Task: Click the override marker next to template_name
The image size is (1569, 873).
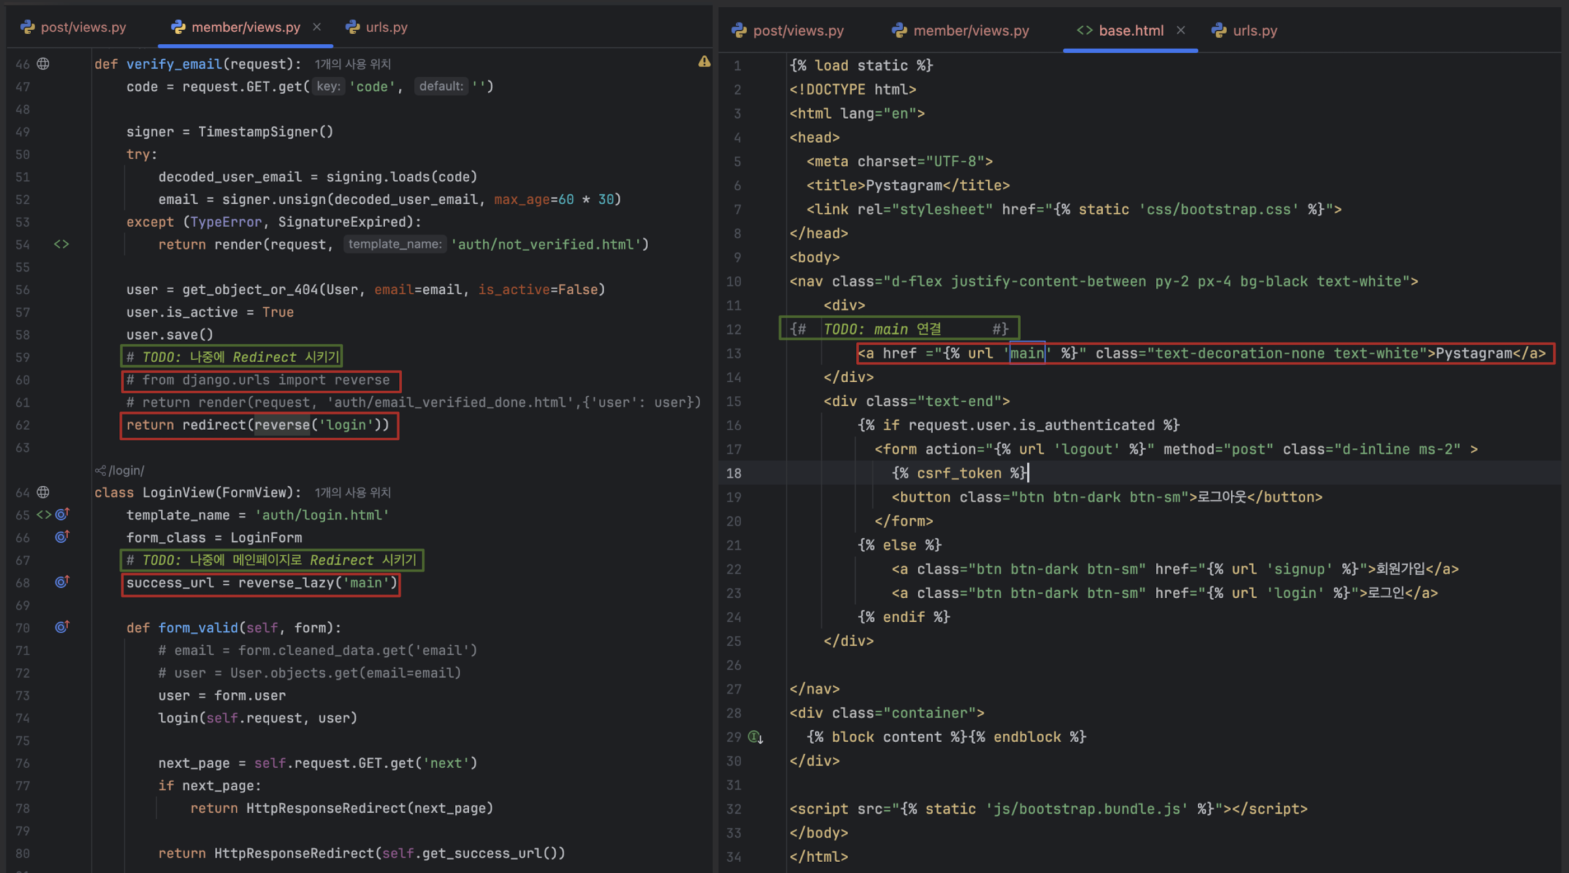Action: [x=62, y=515]
